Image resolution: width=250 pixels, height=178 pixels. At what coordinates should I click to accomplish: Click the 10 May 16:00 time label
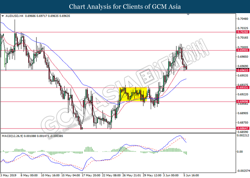point(50,175)
